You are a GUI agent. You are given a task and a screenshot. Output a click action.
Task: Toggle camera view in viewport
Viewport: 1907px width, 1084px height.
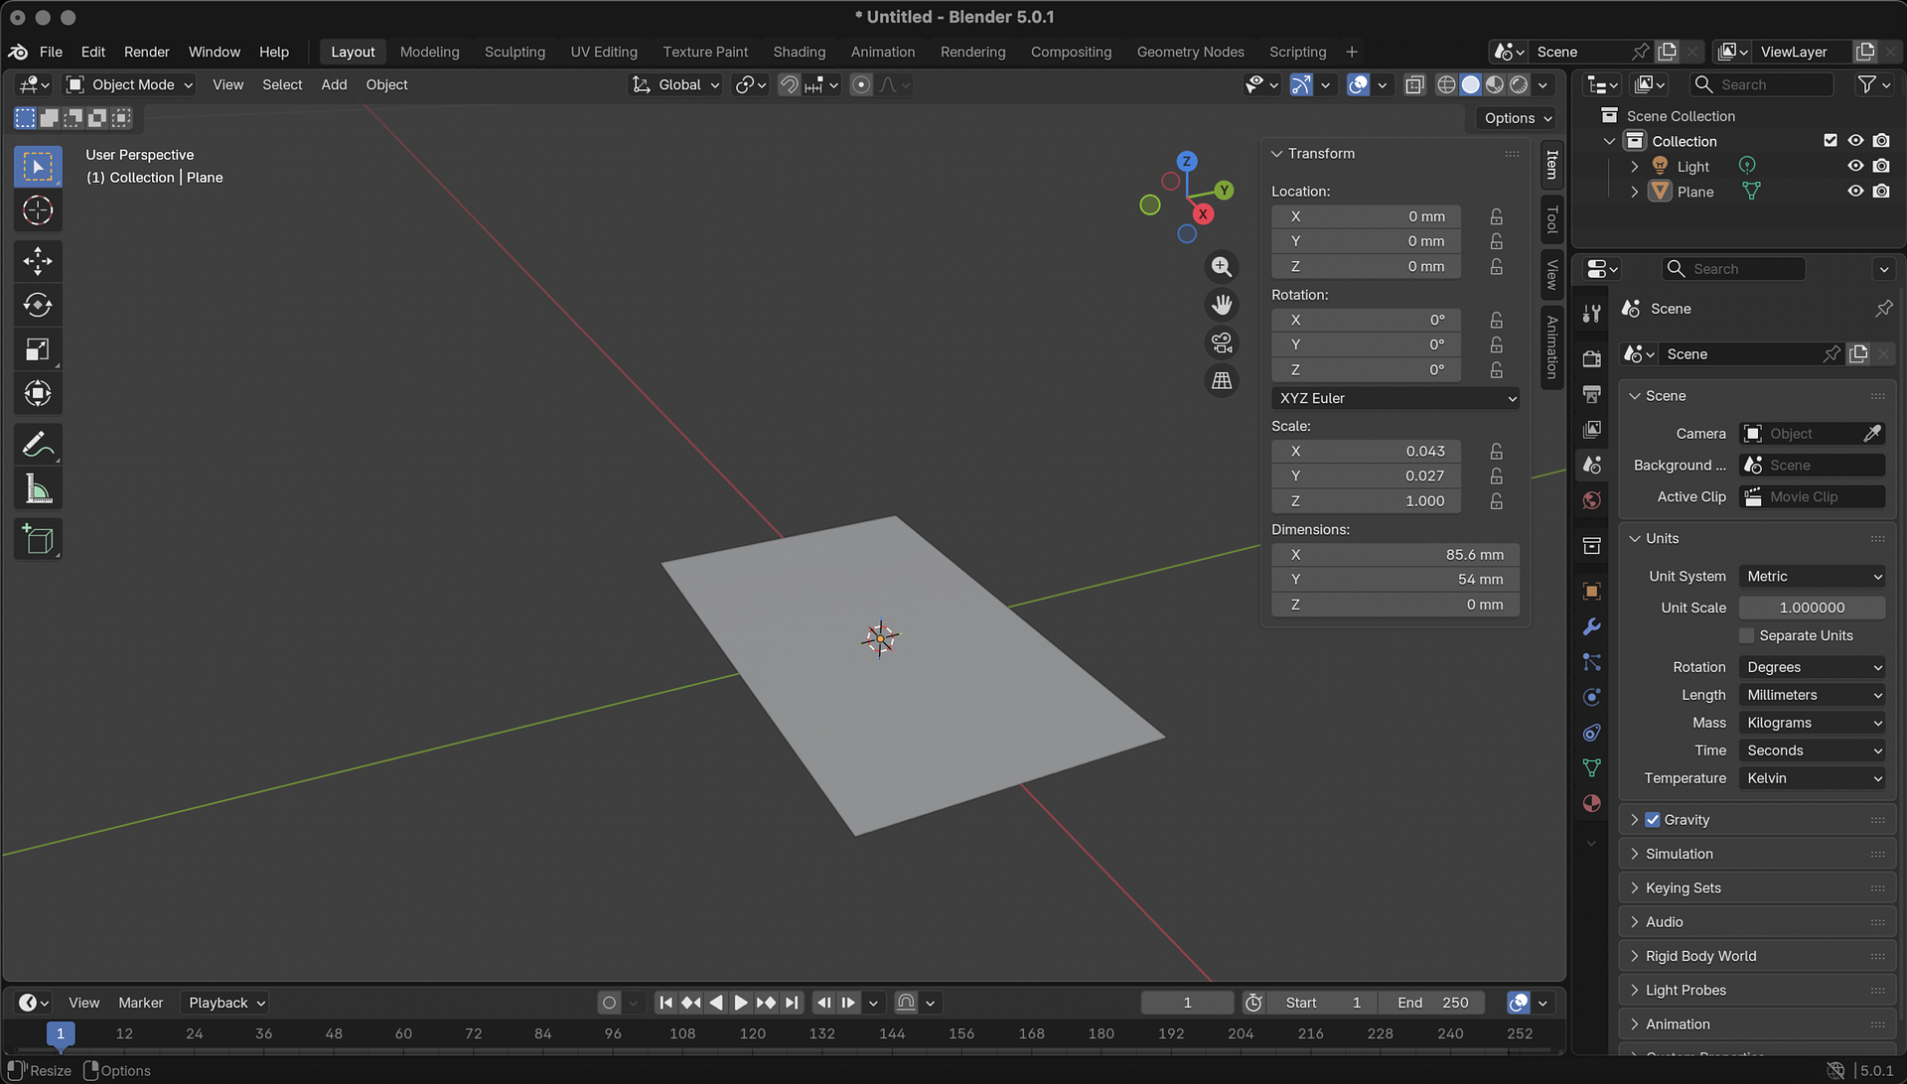1222,342
